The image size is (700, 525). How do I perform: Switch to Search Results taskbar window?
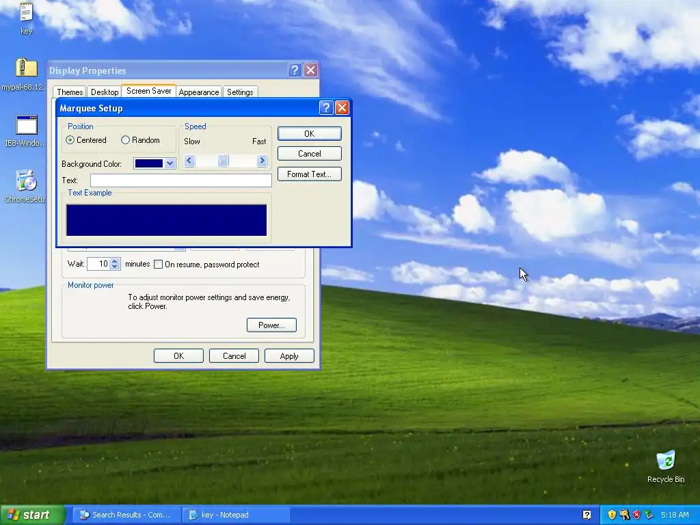click(126, 515)
